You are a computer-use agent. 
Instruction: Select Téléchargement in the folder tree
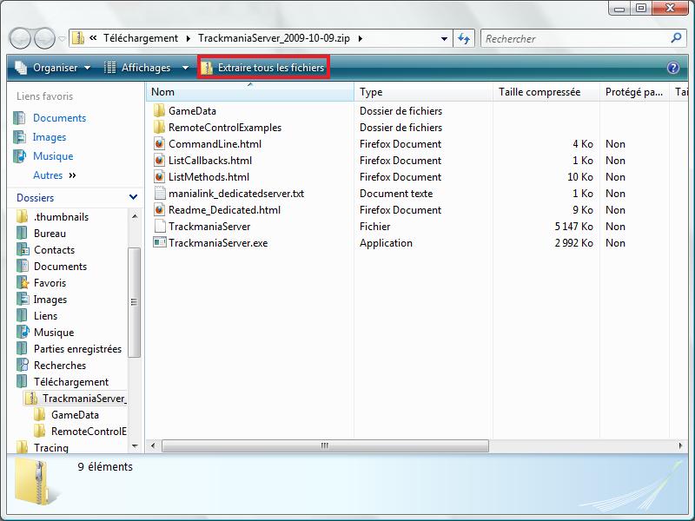(71, 381)
